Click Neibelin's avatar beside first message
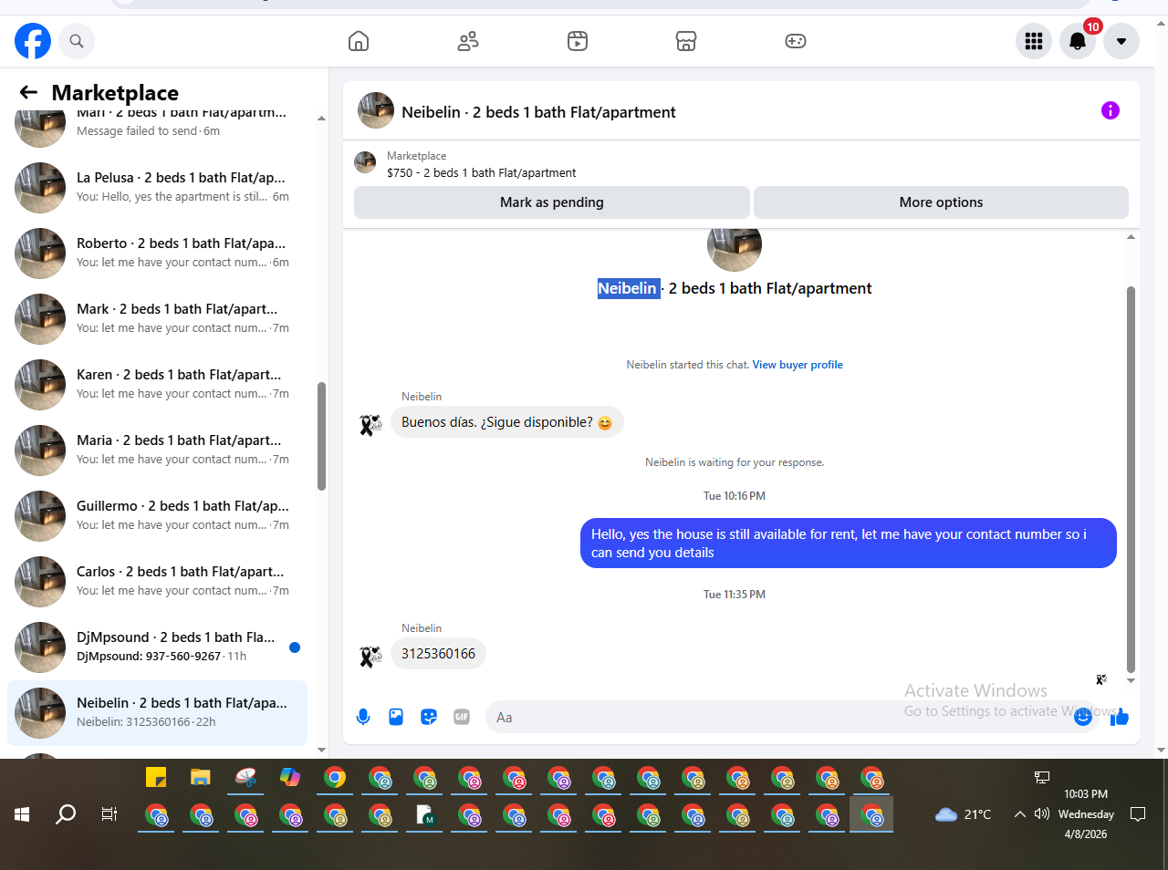1168x870 pixels. coord(370,425)
